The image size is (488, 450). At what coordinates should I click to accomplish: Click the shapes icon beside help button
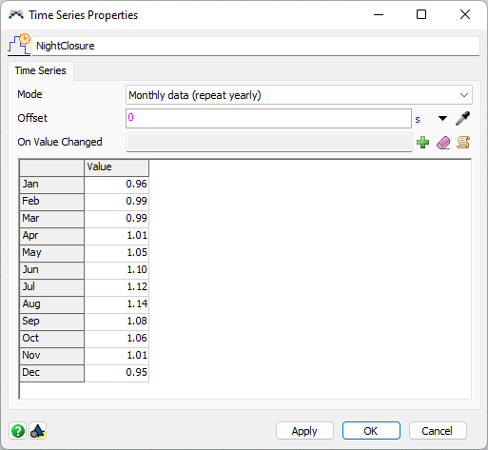pyautogui.click(x=38, y=431)
